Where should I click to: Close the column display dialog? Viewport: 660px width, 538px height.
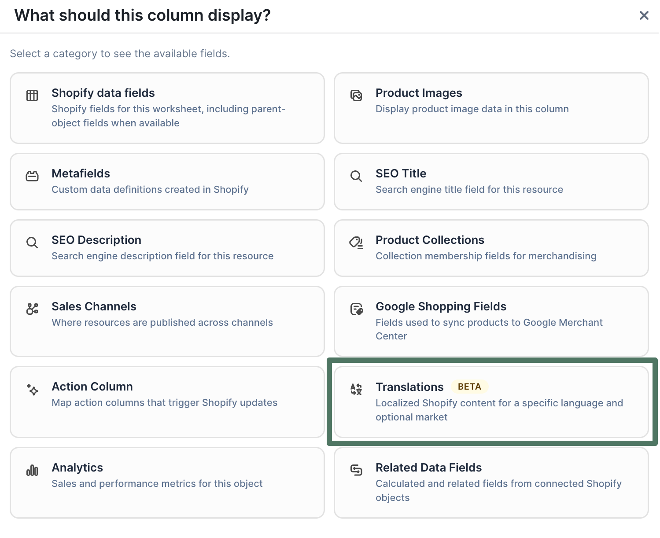[644, 16]
